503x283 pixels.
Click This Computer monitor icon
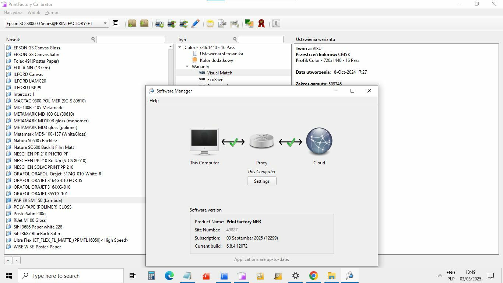[204, 142]
